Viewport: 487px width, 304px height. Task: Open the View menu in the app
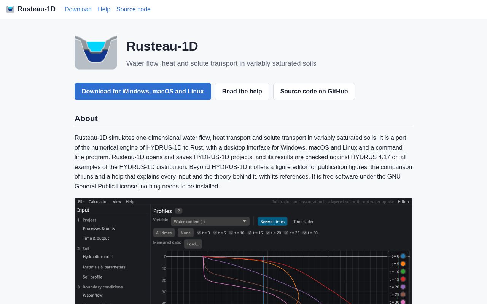(x=117, y=201)
